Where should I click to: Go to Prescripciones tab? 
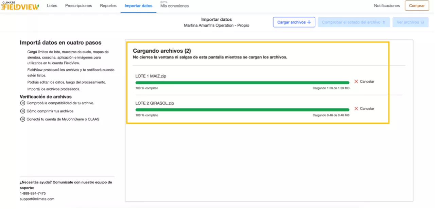79,6
